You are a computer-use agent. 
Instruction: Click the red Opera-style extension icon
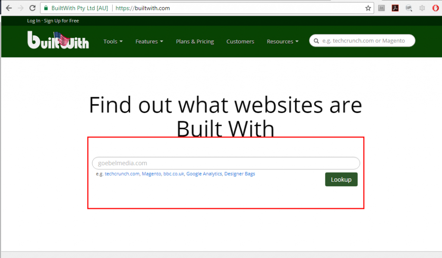click(x=436, y=8)
